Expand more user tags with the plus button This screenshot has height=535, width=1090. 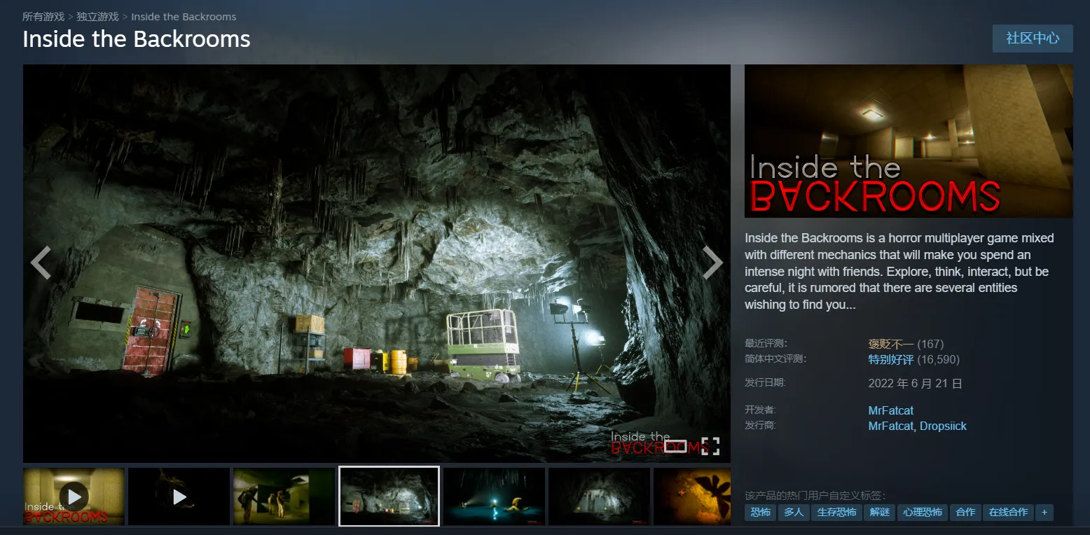(x=1044, y=512)
